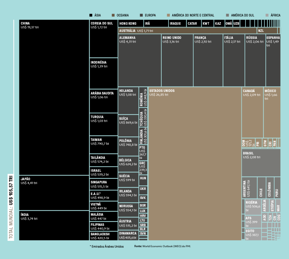The height and width of the screenshot is (259, 289).
Task: Click the África legend color square
Action: [267, 15]
